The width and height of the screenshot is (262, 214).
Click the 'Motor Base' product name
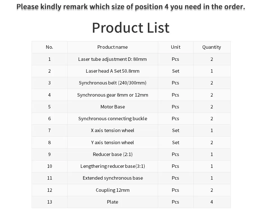(x=112, y=107)
